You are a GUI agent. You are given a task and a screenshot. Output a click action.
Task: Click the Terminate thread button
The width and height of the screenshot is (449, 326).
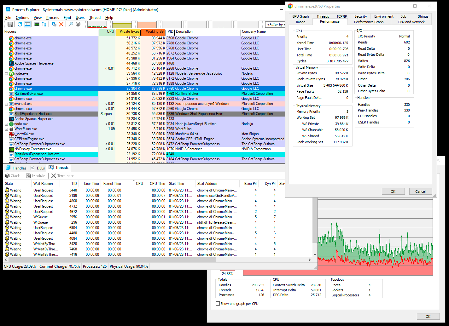(62, 176)
